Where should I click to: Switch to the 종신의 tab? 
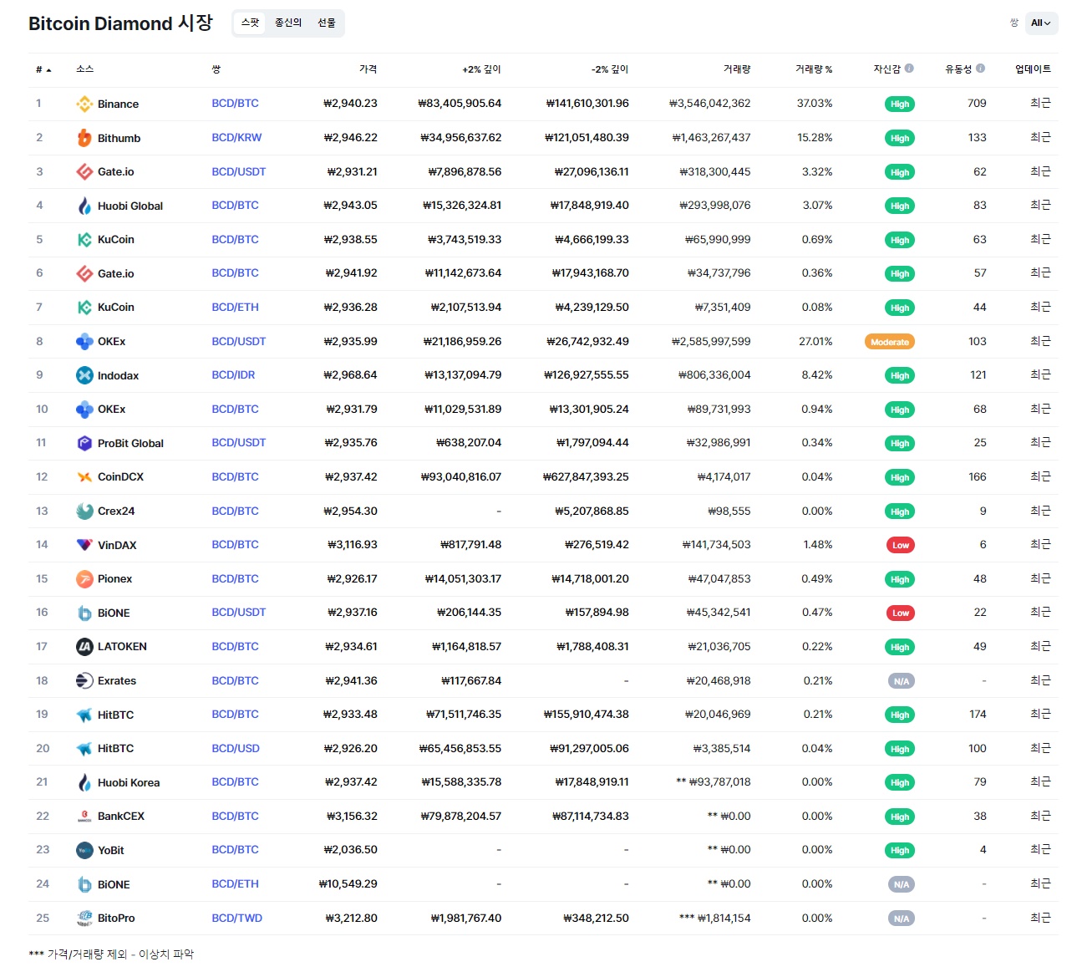click(x=288, y=23)
